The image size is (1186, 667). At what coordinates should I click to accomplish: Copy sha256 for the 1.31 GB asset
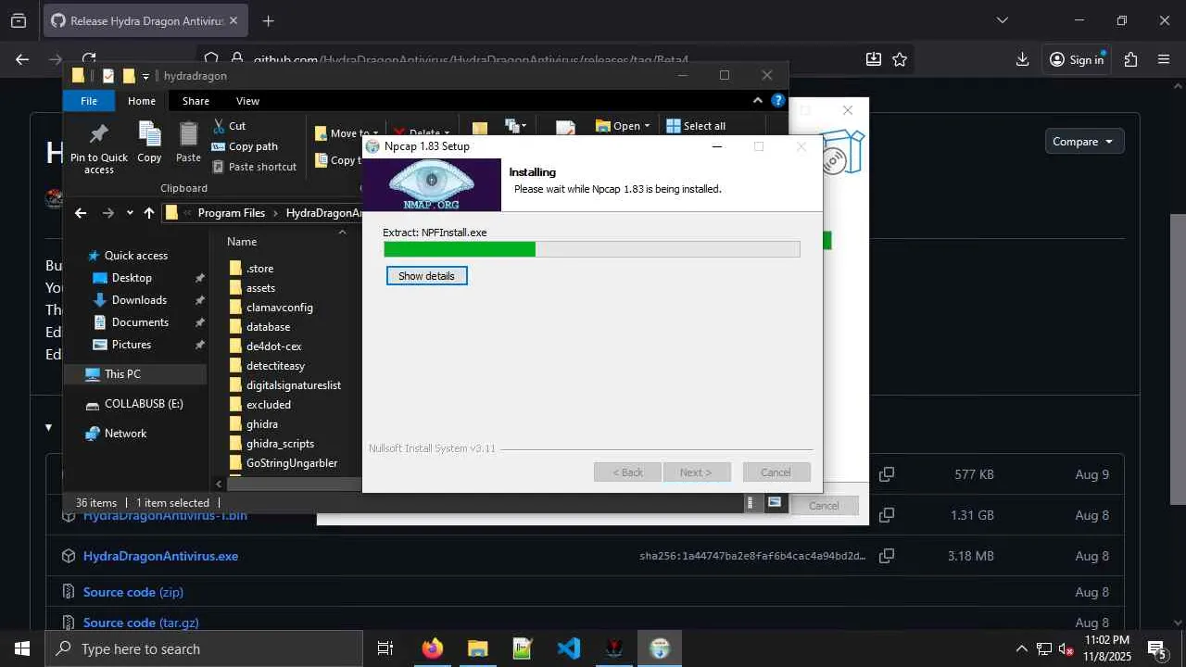click(887, 515)
